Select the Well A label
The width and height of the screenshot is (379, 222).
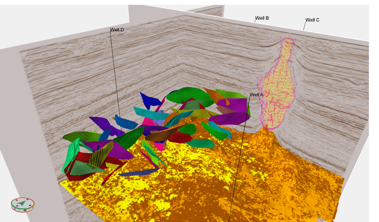256,95
